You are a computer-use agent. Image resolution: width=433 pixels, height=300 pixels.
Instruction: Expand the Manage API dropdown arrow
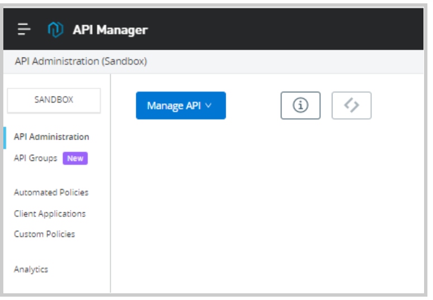click(x=209, y=106)
